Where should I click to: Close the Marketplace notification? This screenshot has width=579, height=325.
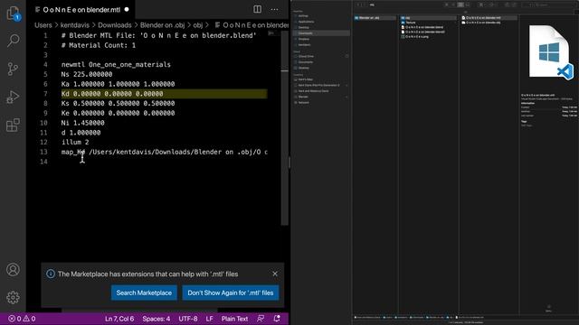click(275, 274)
